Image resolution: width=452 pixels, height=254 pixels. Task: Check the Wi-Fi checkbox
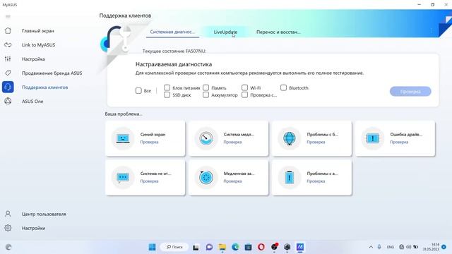click(x=245, y=87)
